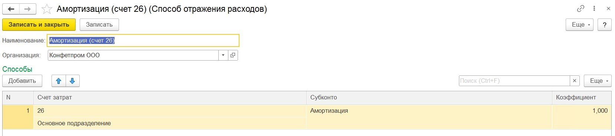615x136 pixels.
Task: Copy link to this form icon
Action: pos(581,8)
